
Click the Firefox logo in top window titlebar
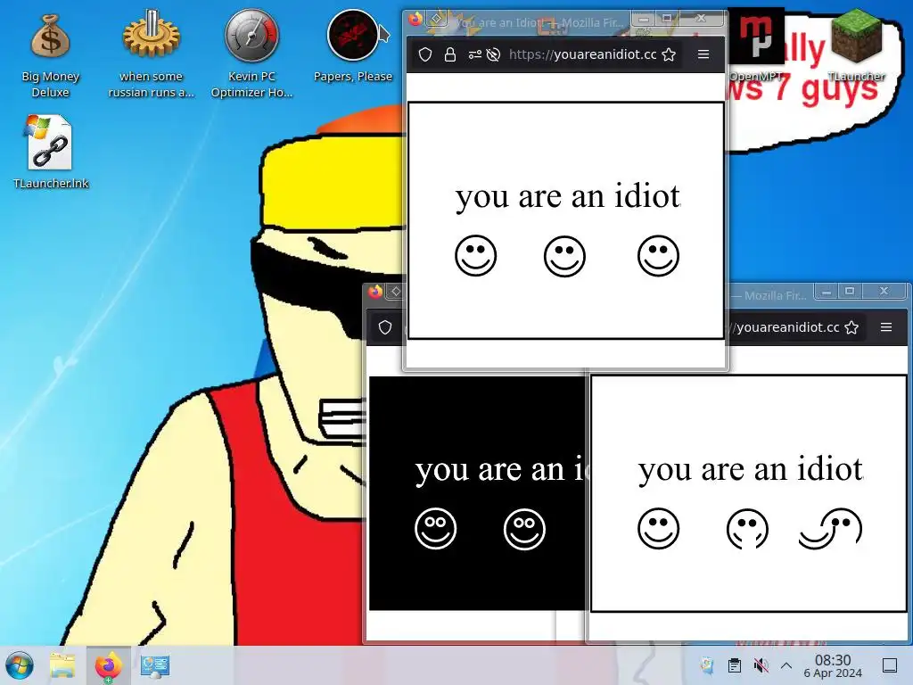(x=415, y=20)
